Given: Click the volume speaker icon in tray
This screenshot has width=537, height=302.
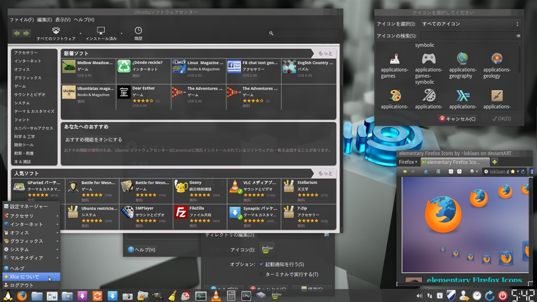Looking at the screenshot, I should tap(419, 296).
